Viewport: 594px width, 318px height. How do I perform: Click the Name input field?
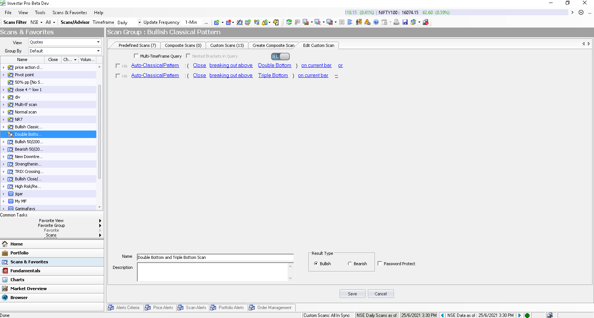coord(215,257)
